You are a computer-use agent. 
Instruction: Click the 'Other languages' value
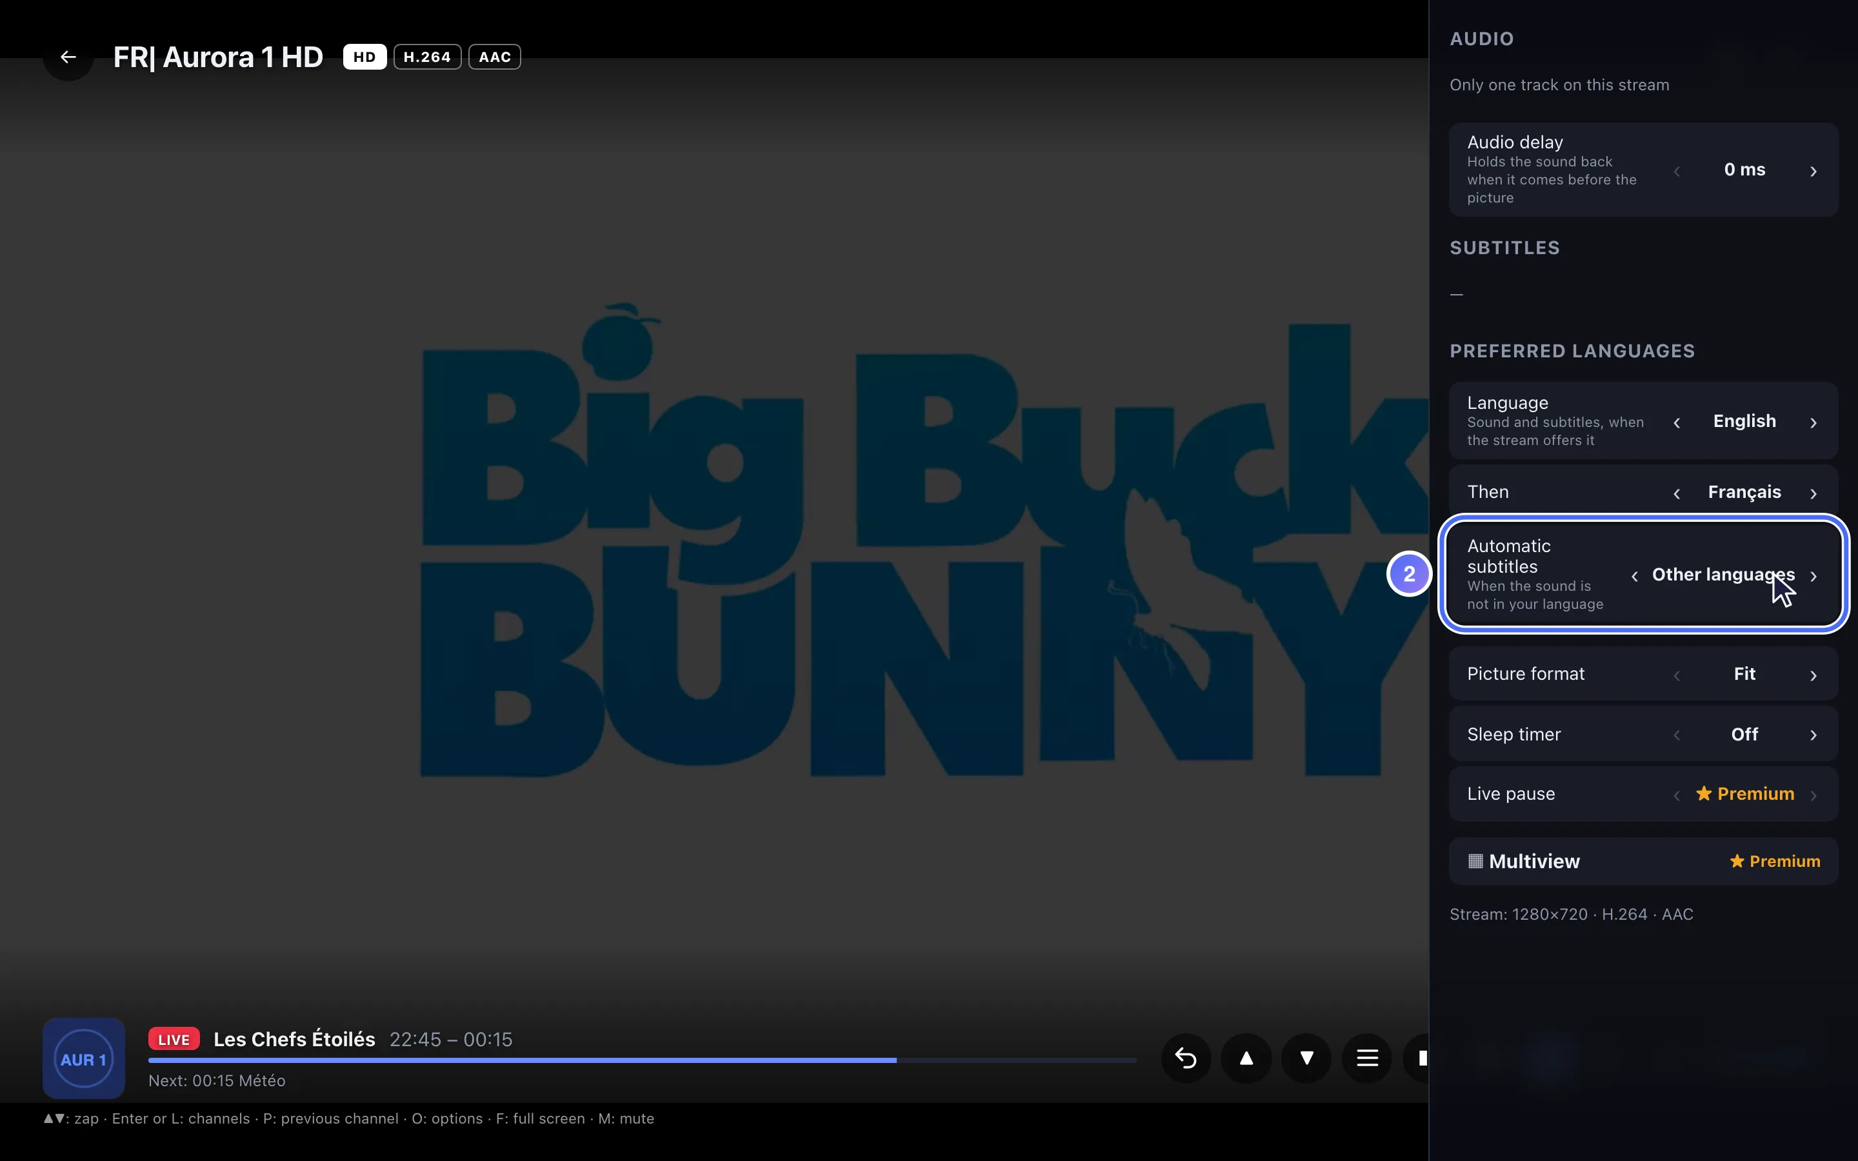click(x=1724, y=574)
